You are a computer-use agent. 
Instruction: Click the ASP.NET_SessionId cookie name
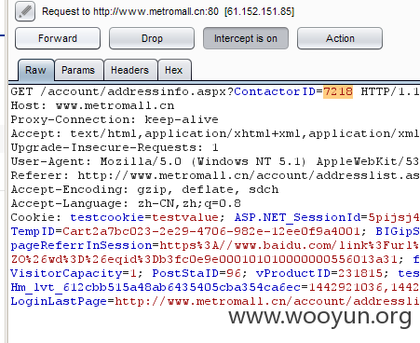pyautogui.click(x=297, y=217)
